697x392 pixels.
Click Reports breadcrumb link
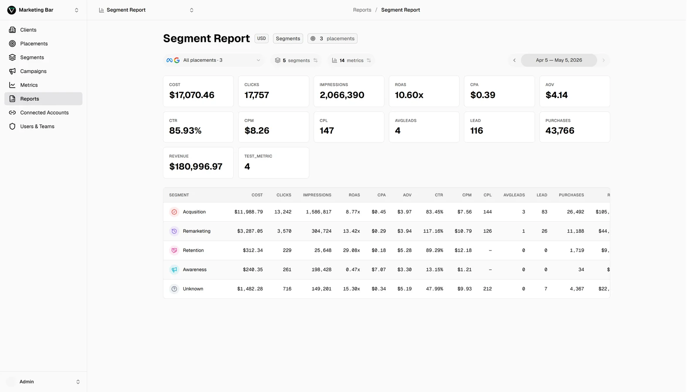362,10
